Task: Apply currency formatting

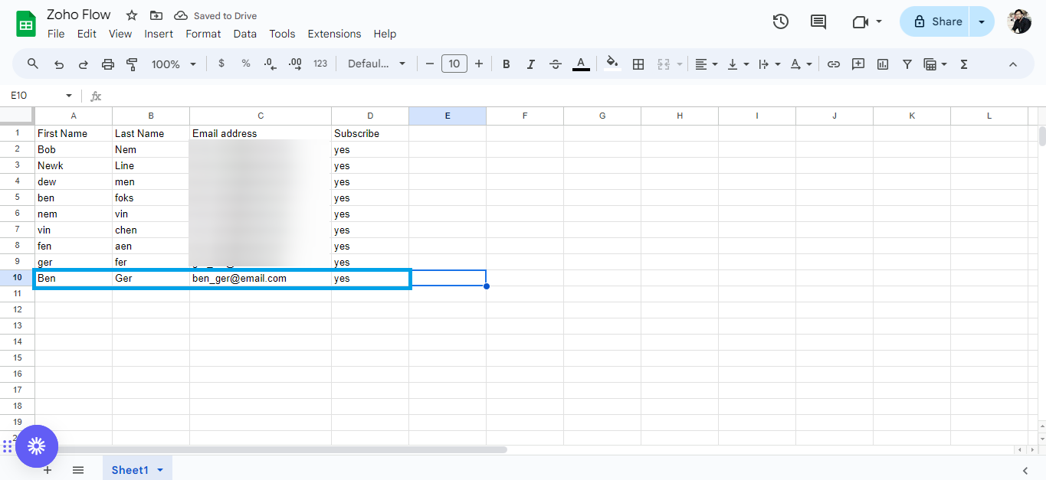Action: pyautogui.click(x=221, y=64)
